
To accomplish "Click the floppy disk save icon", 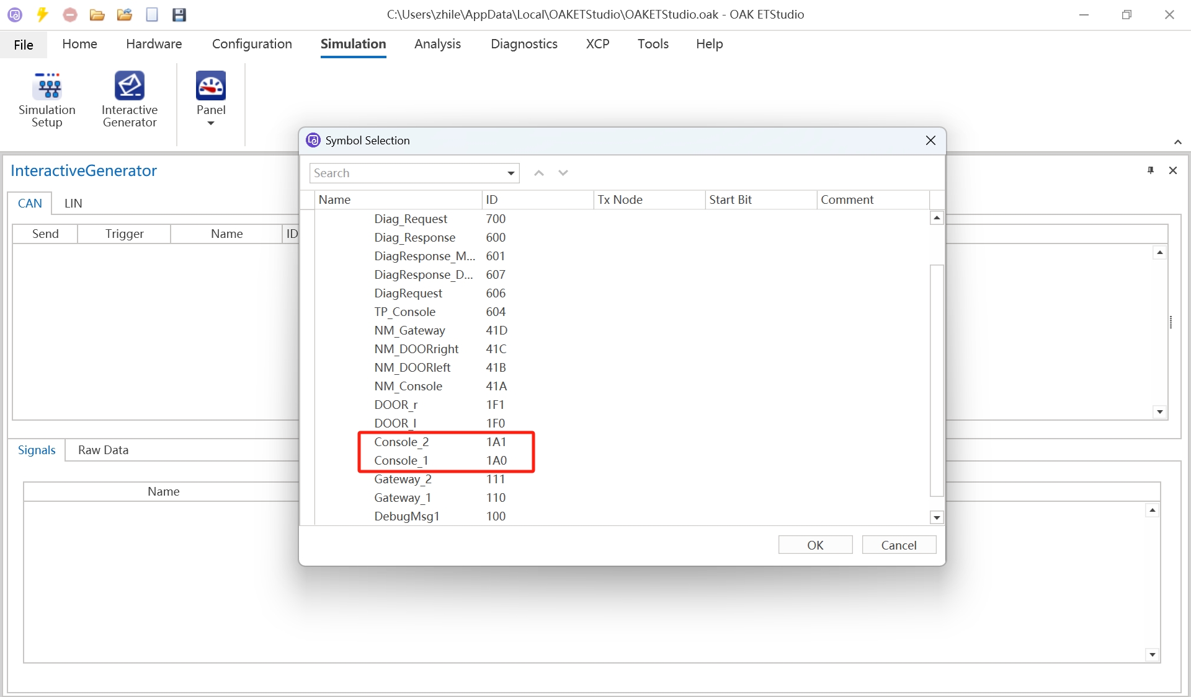I will pos(179,14).
